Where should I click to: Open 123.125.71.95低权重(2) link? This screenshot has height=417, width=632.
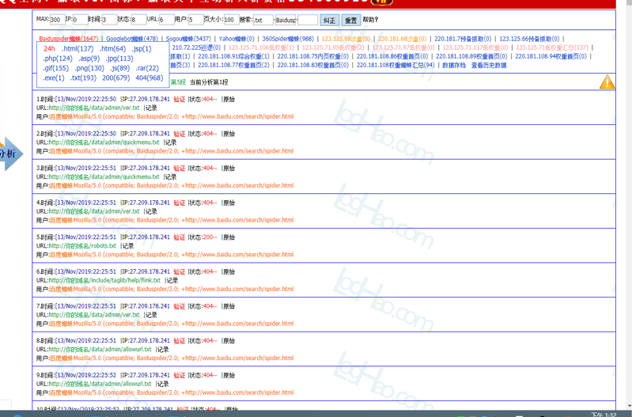pos(333,47)
